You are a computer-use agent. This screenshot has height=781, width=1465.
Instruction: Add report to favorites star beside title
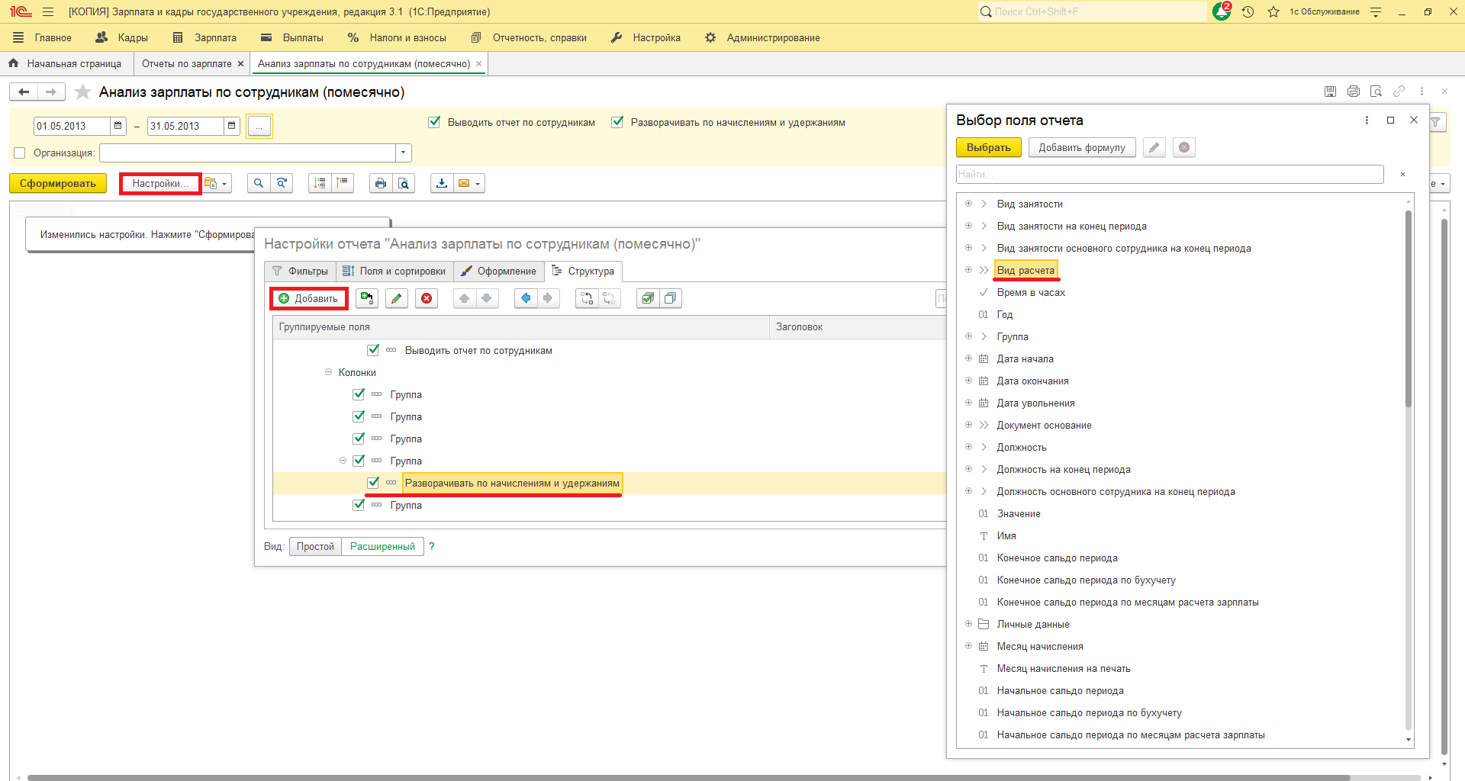82,92
